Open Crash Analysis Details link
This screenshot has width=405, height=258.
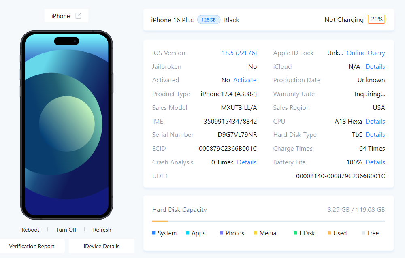(247, 162)
